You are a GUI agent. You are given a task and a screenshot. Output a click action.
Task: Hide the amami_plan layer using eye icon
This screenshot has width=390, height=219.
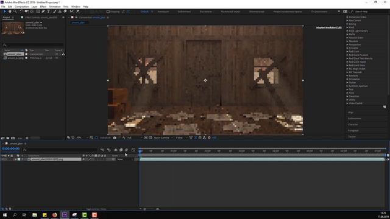point(2,159)
